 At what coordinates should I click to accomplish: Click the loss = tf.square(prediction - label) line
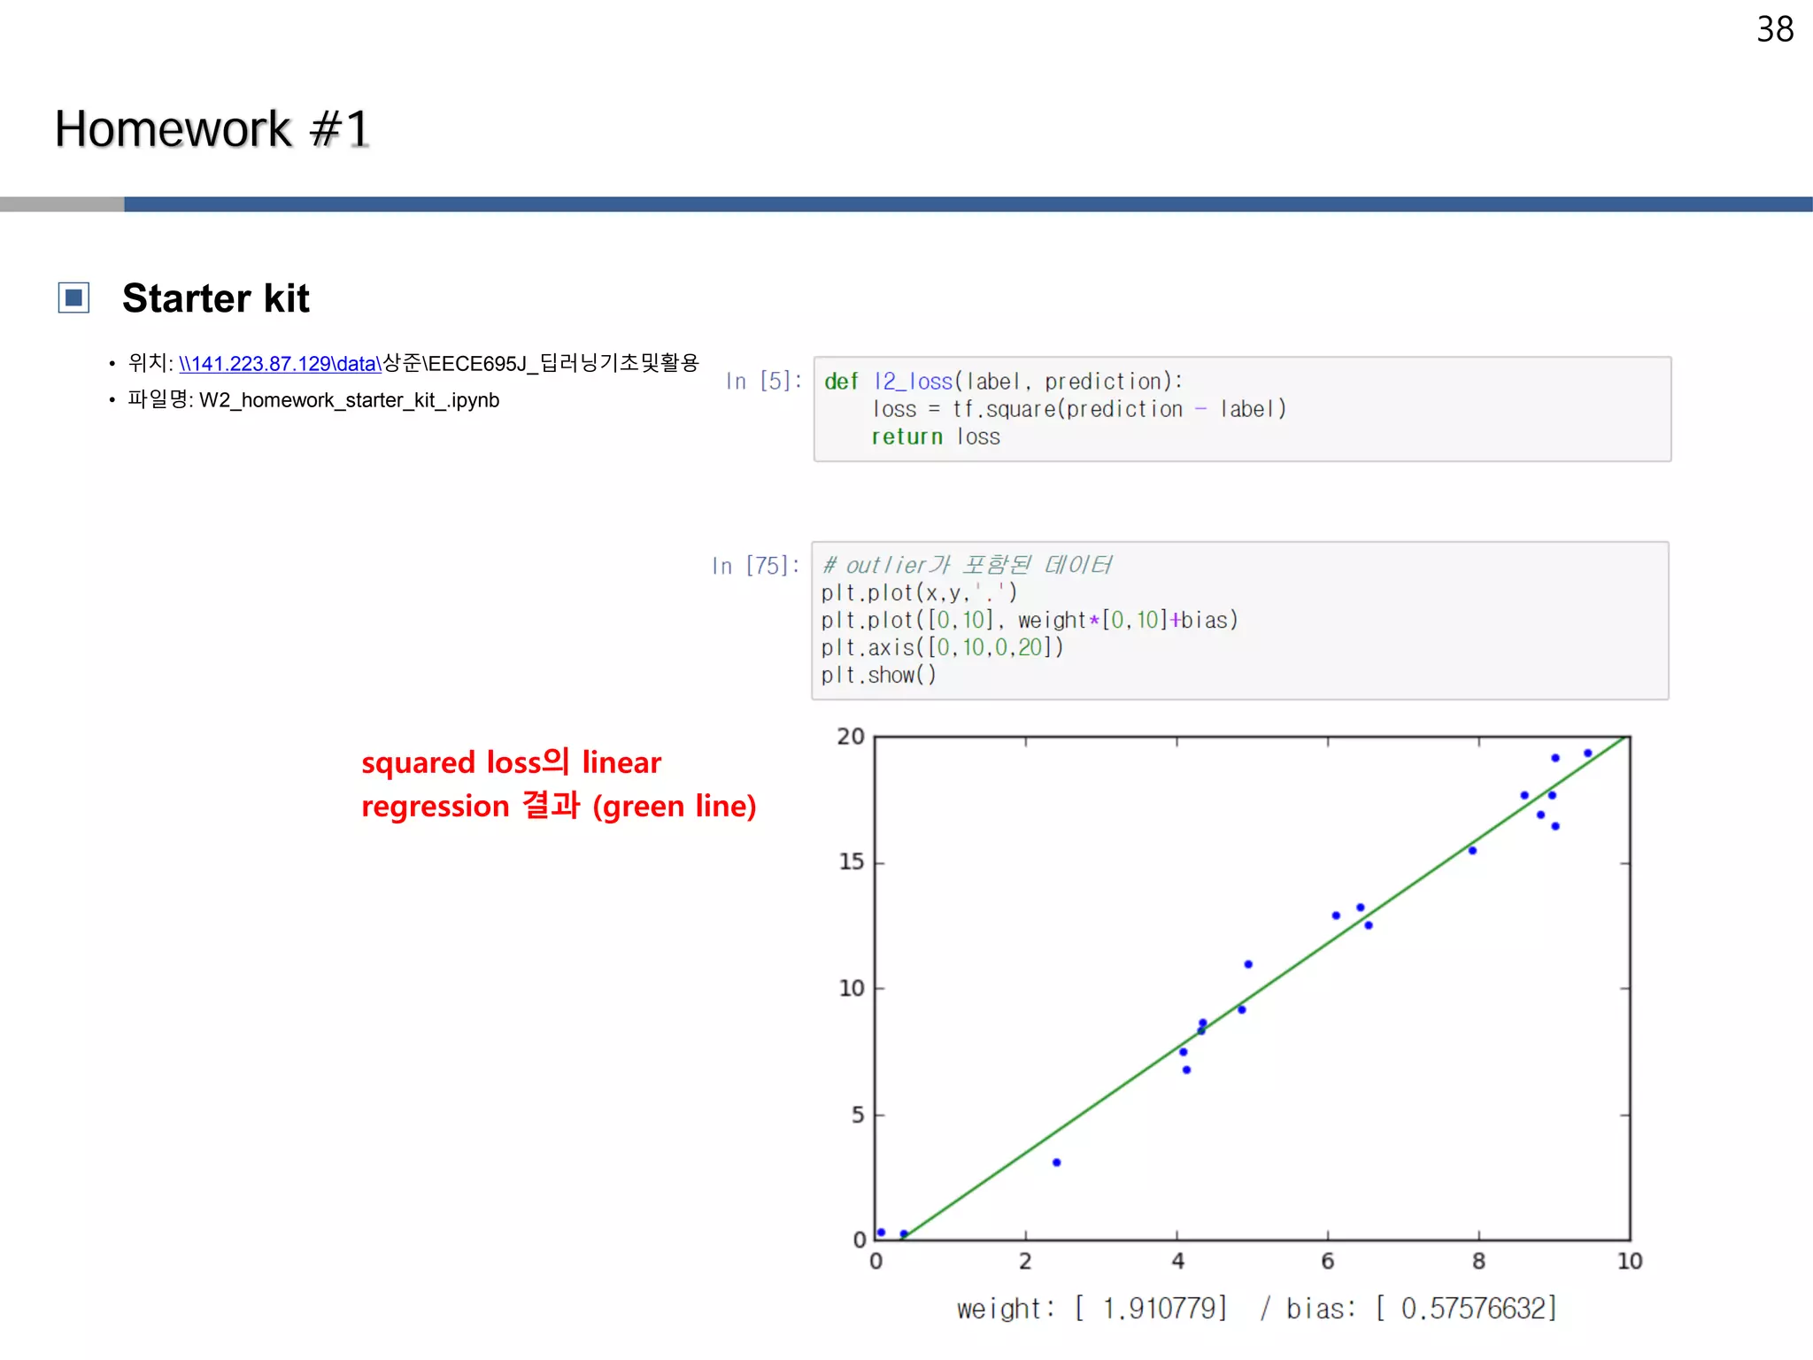point(1079,409)
